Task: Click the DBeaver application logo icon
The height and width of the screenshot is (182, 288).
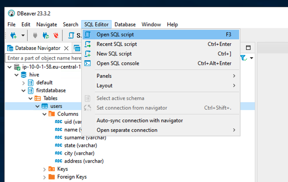Action: 11,14
